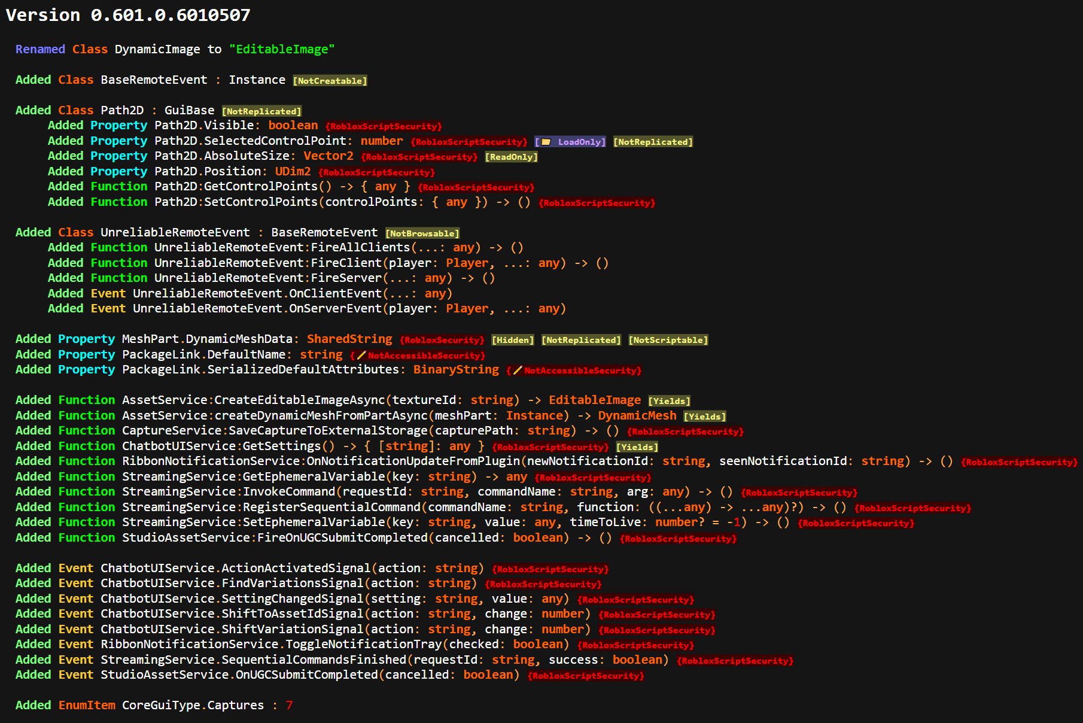Click "UnreliableRemoteEvent.OnServerEvent" event
Screen dimensions: 1083x723
pos(257,308)
